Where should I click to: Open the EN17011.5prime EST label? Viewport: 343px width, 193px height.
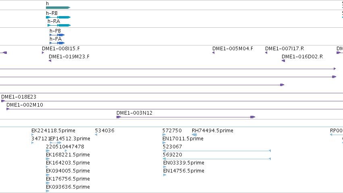(183, 139)
